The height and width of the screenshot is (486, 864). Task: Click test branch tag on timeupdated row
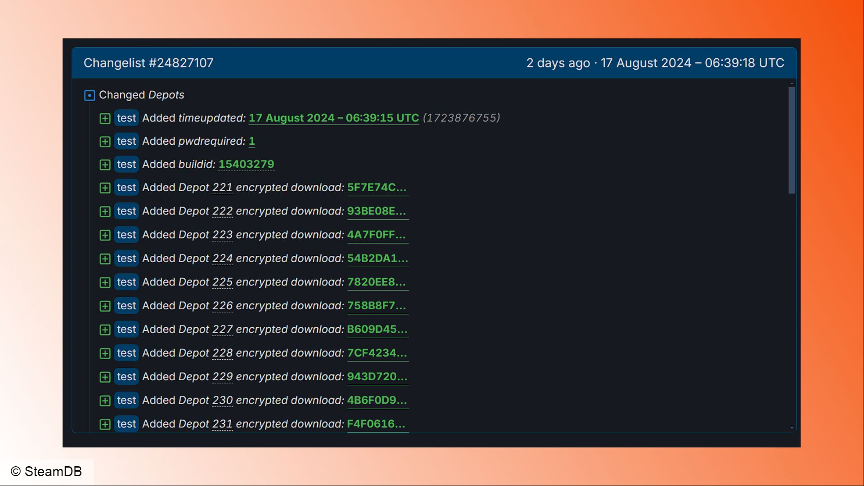(126, 118)
